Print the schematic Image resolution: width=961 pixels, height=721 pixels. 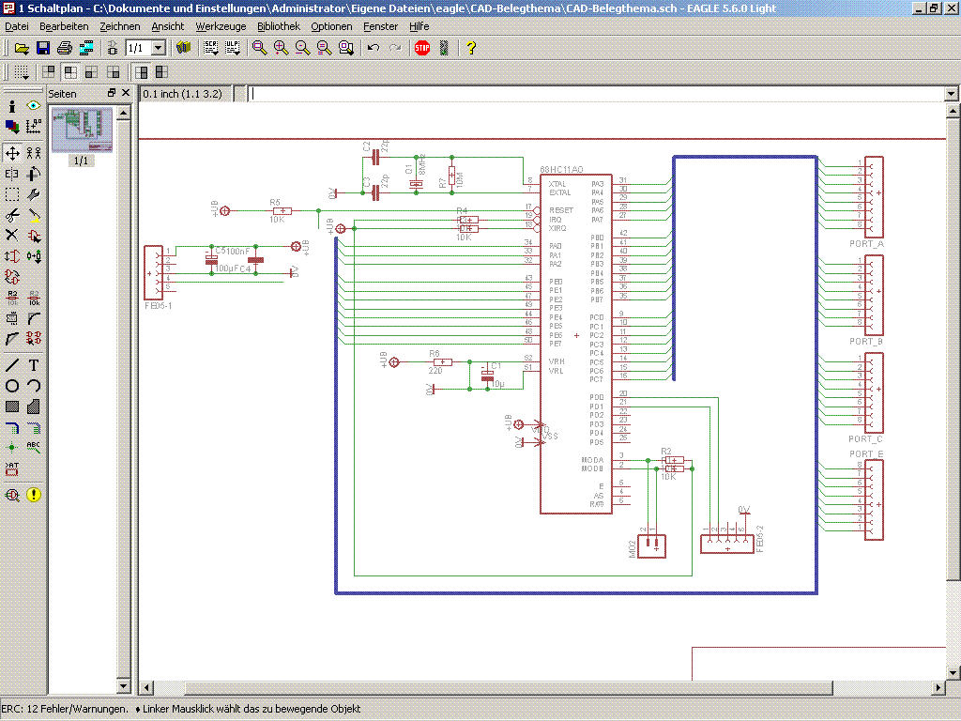(65, 48)
